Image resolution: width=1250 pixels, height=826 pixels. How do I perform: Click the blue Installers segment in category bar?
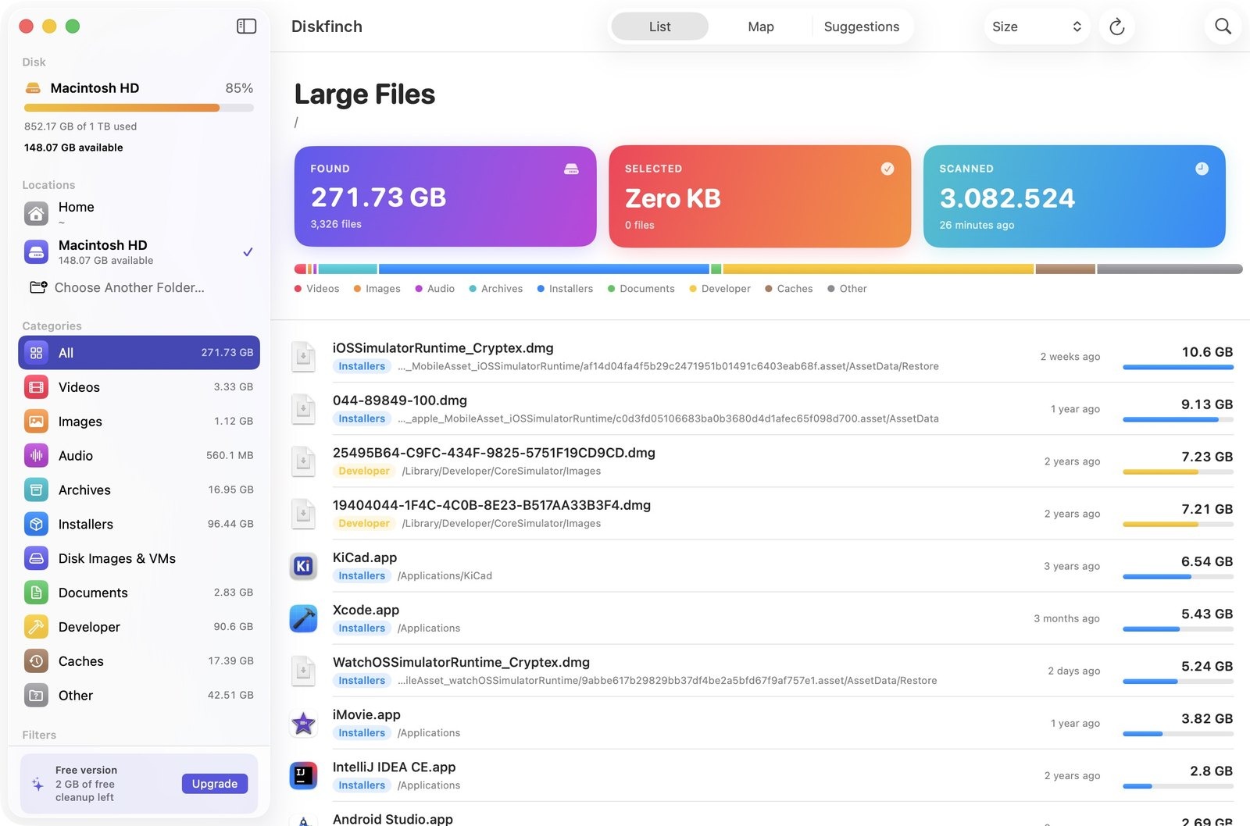click(x=544, y=269)
